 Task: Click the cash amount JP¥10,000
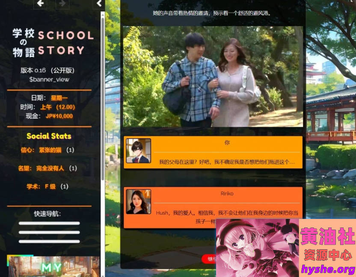tap(59, 116)
